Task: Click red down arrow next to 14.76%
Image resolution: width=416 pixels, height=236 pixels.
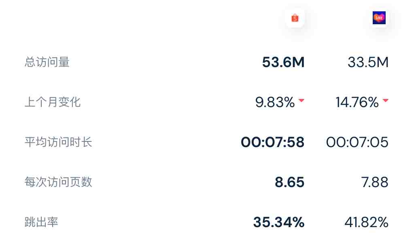Action: (x=385, y=100)
